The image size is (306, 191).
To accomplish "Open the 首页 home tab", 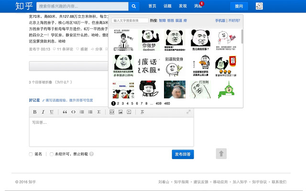I will [152, 6].
